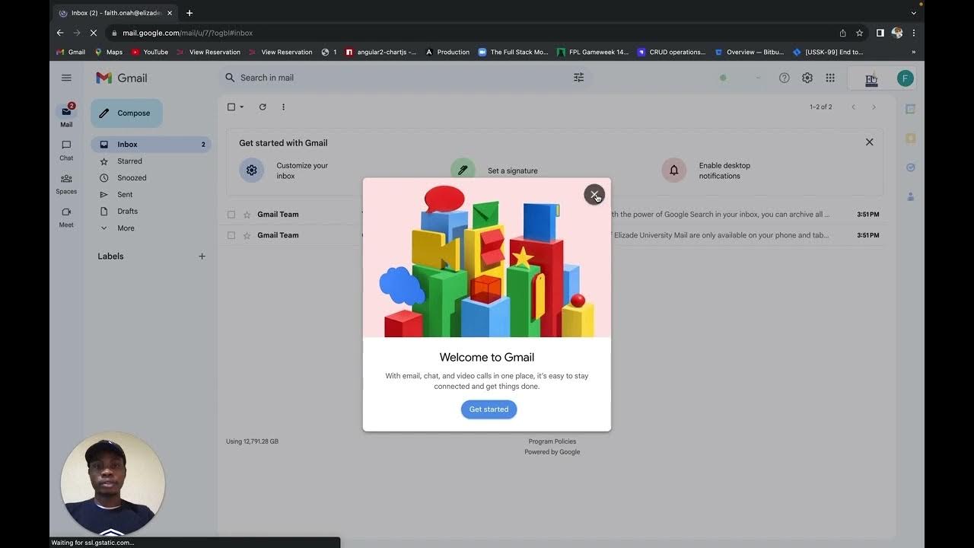Open Chrome three-dot menu
This screenshot has height=548, width=974.
pyautogui.click(x=913, y=33)
